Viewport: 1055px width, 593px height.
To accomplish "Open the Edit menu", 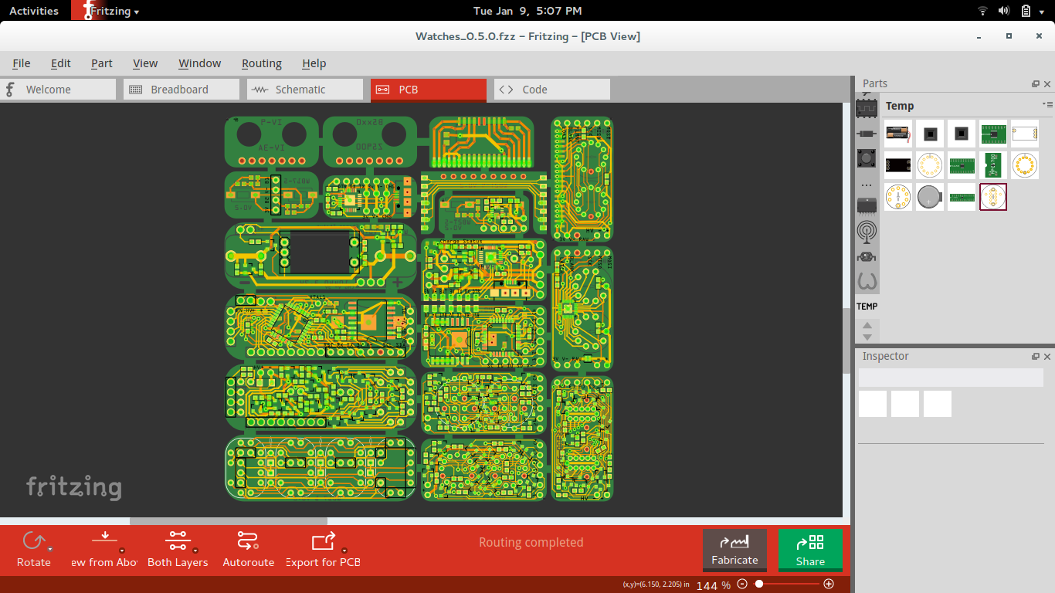I will (61, 63).
